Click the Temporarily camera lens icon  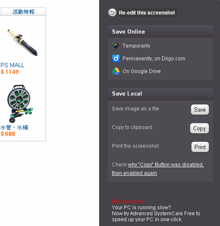[x=116, y=46]
